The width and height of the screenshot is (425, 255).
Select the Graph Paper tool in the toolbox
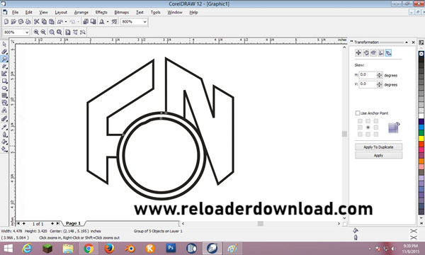coord(4,96)
